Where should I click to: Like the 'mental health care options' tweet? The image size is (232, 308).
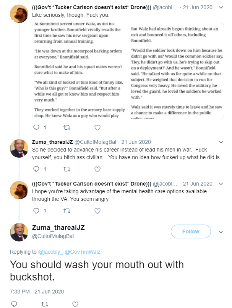(x=97, y=211)
